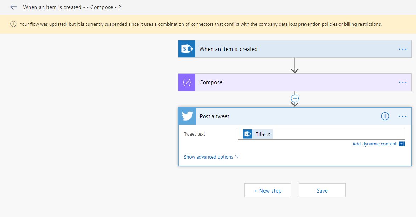This screenshot has width=416, height=217.
Task: Open the Compose step ellipsis menu
Action: coord(403,82)
